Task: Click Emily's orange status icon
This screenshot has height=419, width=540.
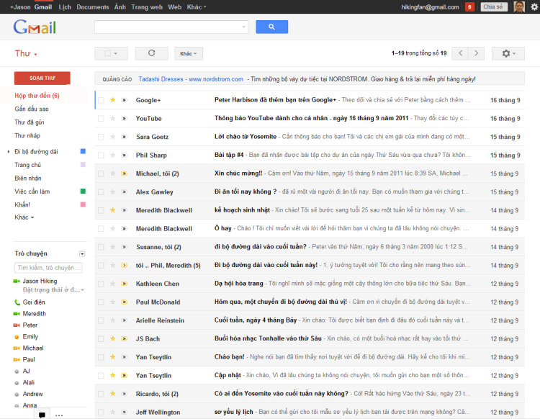Action: point(17,337)
